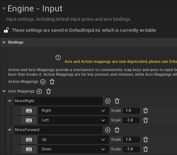
Task: Open the Down key dropdown
Action: 74,149
